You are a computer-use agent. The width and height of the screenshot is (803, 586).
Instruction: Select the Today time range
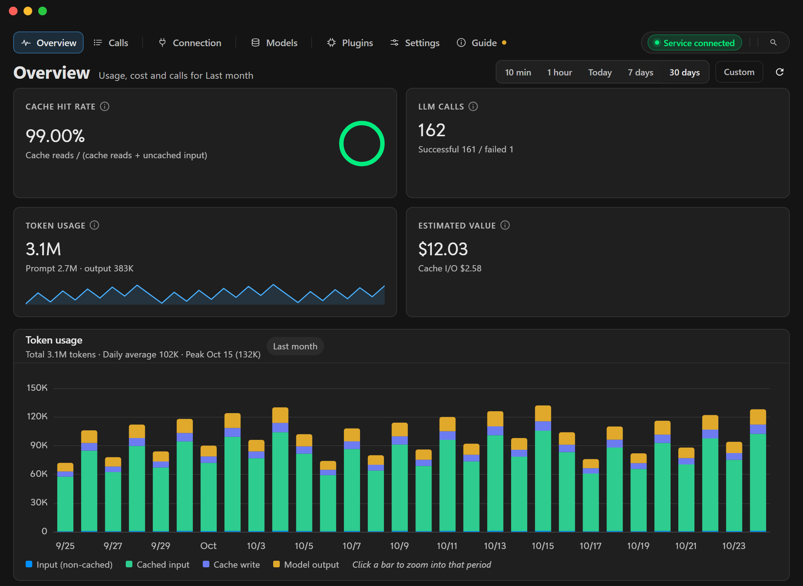pyautogui.click(x=600, y=72)
